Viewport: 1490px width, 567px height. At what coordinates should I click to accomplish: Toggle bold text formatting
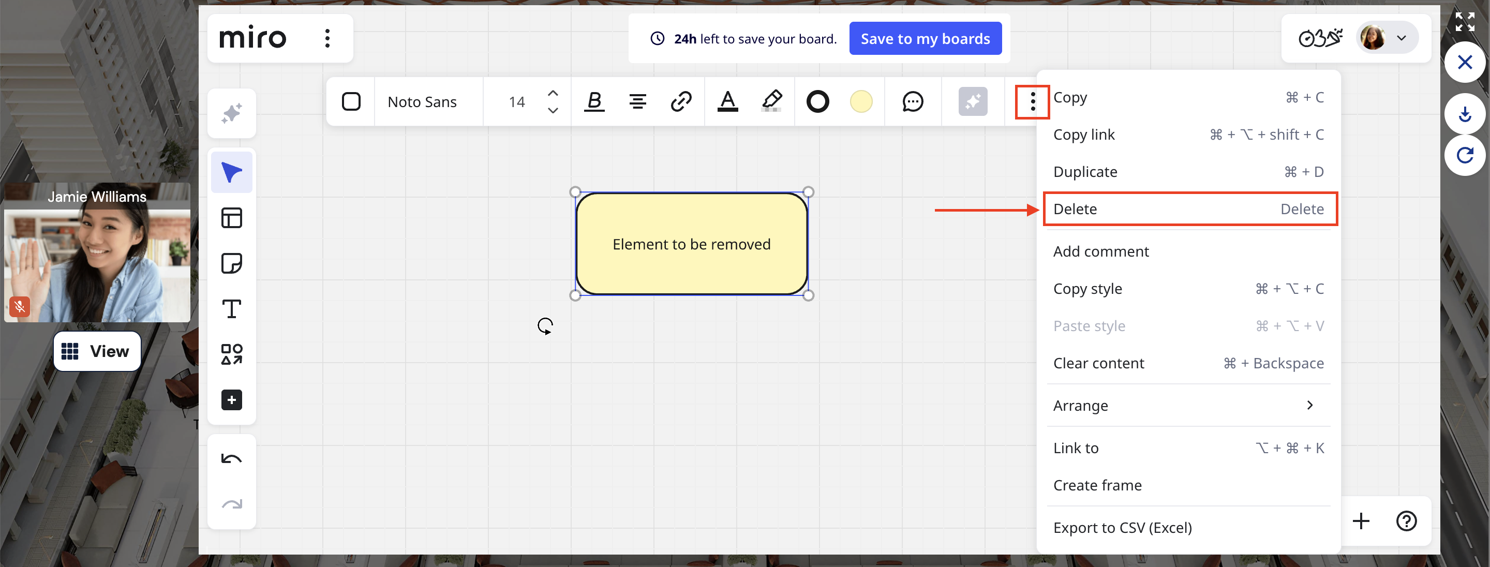click(x=594, y=102)
